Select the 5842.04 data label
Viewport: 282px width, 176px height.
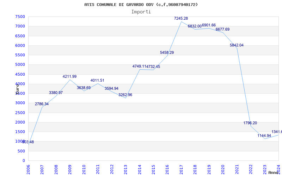(x=237, y=45)
